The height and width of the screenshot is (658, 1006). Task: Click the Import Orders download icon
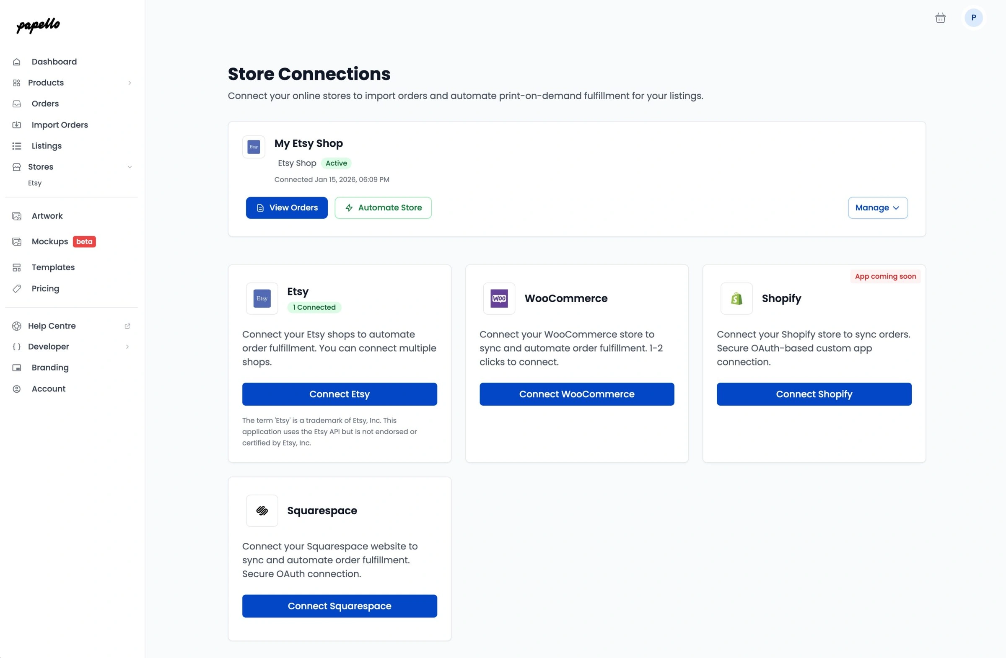(x=16, y=124)
